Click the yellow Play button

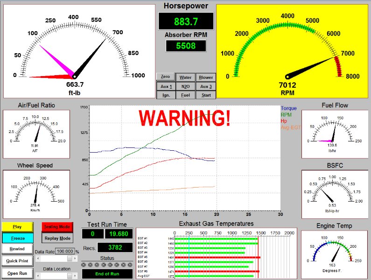tap(18, 227)
